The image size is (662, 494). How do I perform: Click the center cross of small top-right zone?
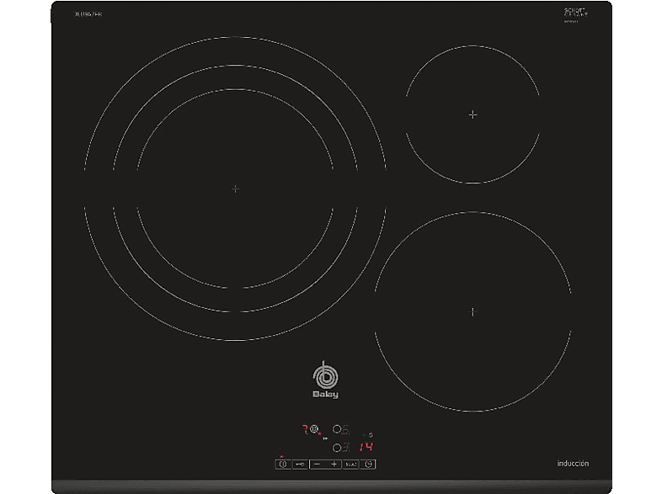pos(472,114)
